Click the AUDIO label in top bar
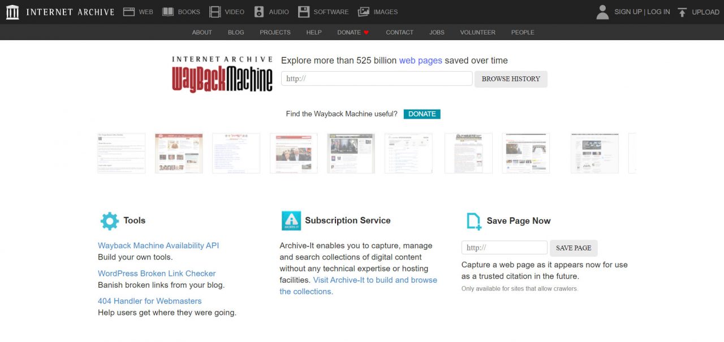Screen dimensions: 724x342 (x=279, y=12)
